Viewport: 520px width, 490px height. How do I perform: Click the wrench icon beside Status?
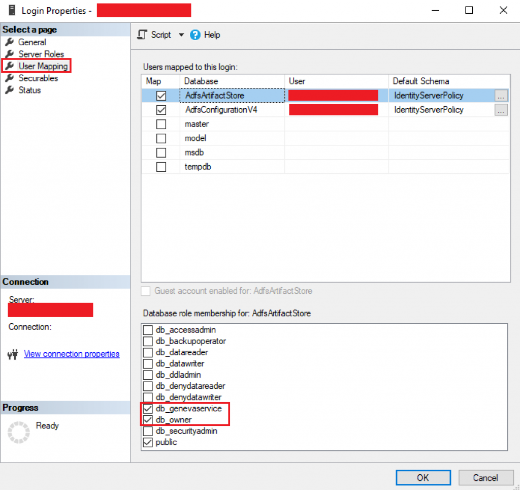tap(10, 90)
